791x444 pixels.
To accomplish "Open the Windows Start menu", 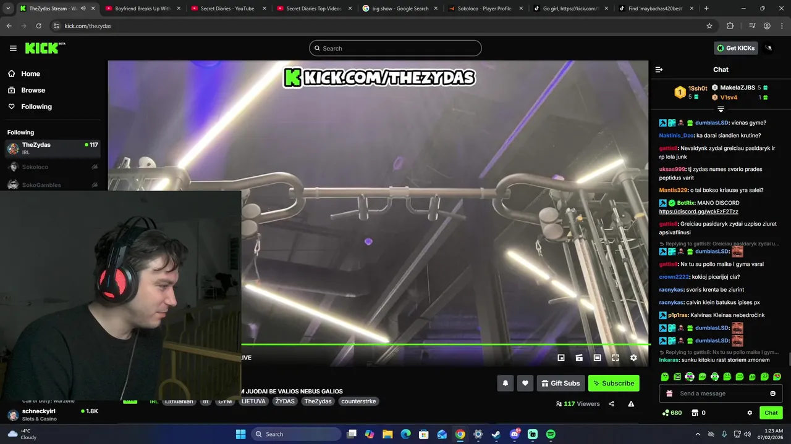I will [240, 434].
